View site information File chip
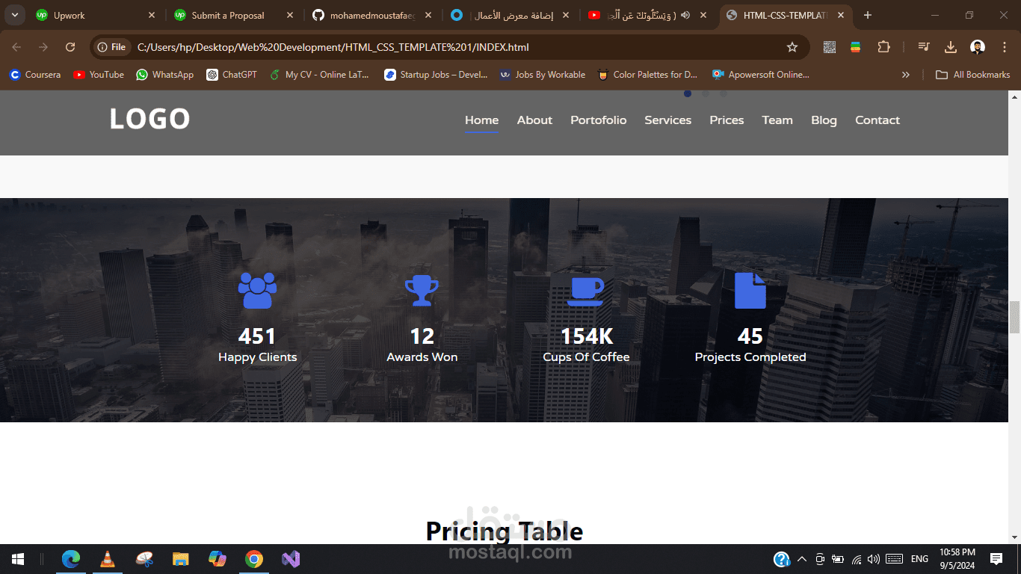 click(111, 47)
